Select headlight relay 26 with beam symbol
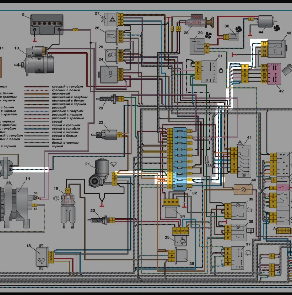The width and height of the screenshot is (292, 295). [112, 36]
